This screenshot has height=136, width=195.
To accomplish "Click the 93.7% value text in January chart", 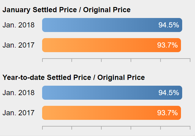I will coord(168,45).
